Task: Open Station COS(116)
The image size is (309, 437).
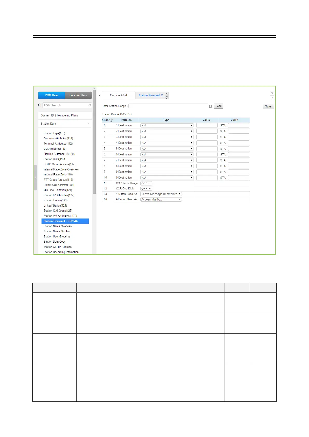Action: 54,159
